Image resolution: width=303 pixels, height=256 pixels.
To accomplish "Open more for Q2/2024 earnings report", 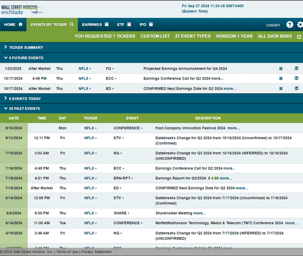I will point(226,178).
